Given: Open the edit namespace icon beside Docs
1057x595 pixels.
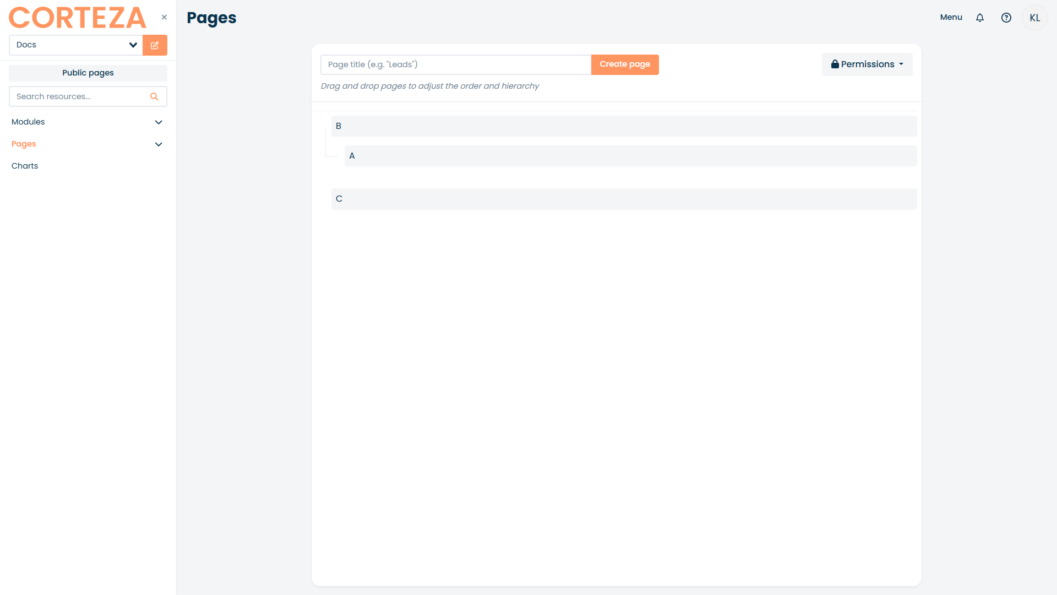Looking at the screenshot, I should click(155, 45).
